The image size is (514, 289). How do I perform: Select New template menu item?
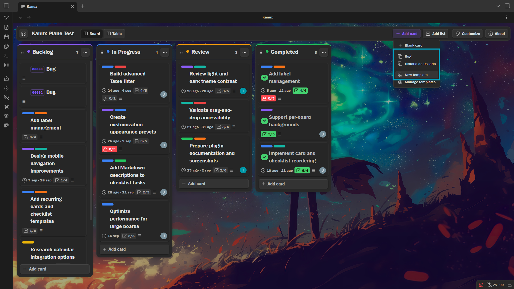(416, 75)
